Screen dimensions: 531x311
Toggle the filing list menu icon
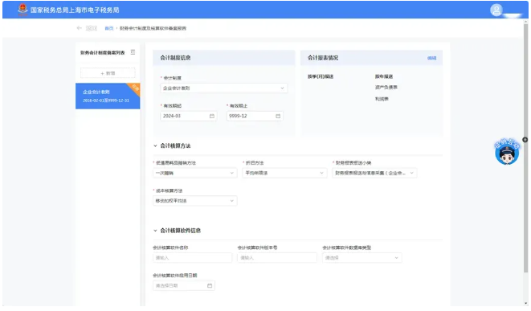pyautogui.click(x=133, y=52)
